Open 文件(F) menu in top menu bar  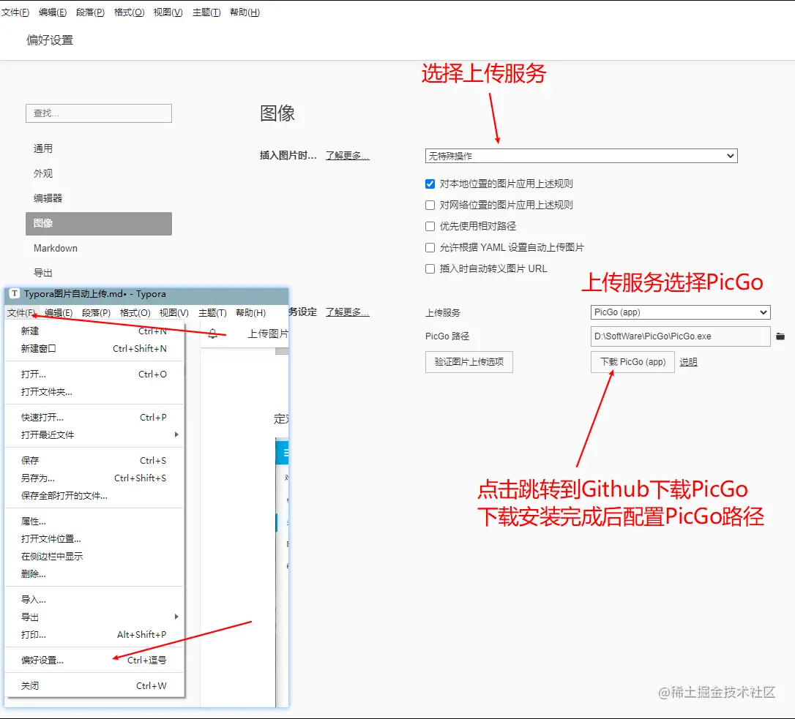click(15, 12)
